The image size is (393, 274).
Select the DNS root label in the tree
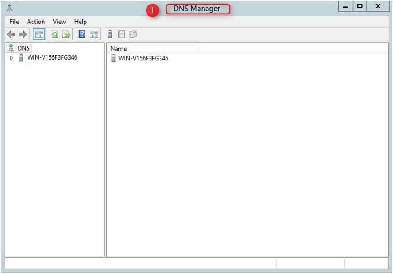pyautogui.click(x=24, y=48)
